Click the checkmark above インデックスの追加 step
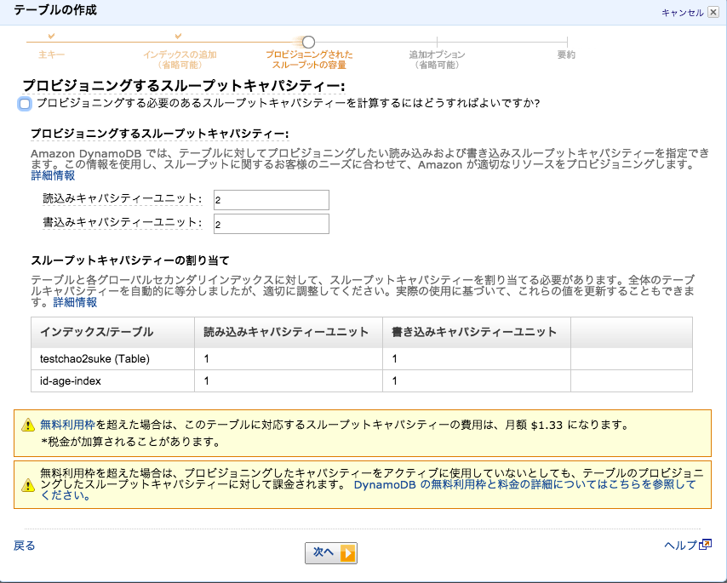The width and height of the screenshot is (727, 583). (x=179, y=36)
